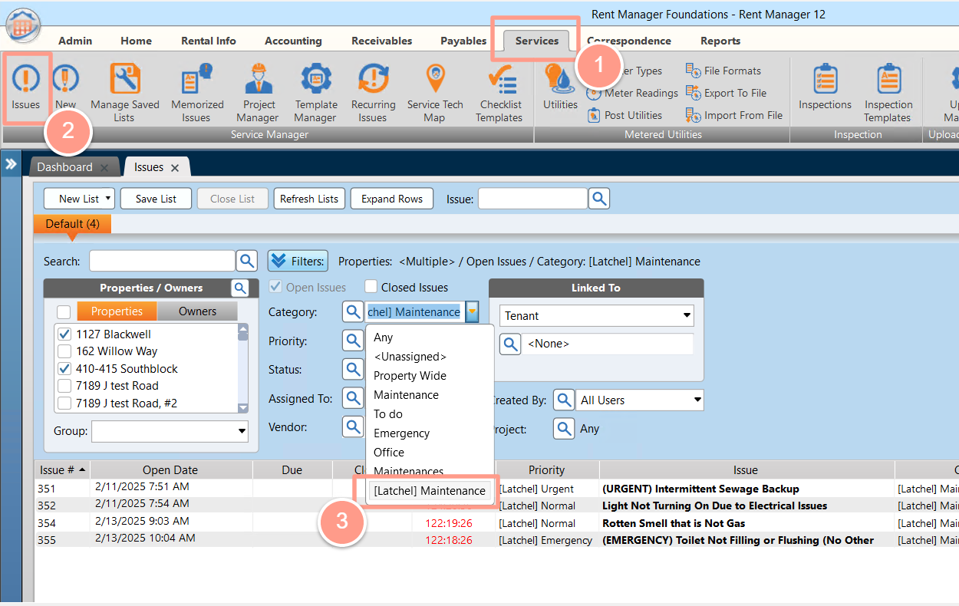Viewport: 959px width, 606px height.
Task: Launch the Project Manager
Action: 259,92
